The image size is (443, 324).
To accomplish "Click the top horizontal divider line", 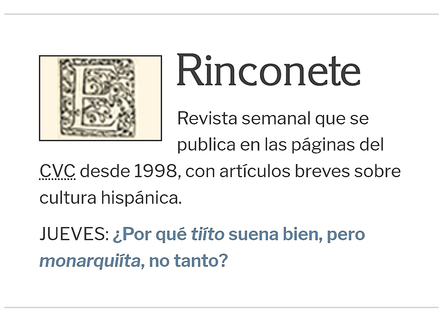I will (221, 14).
